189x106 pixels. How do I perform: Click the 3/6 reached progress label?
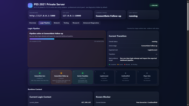[x=99, y=41]
